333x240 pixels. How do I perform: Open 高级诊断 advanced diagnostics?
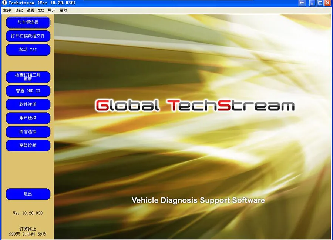(x=28, y=146)
